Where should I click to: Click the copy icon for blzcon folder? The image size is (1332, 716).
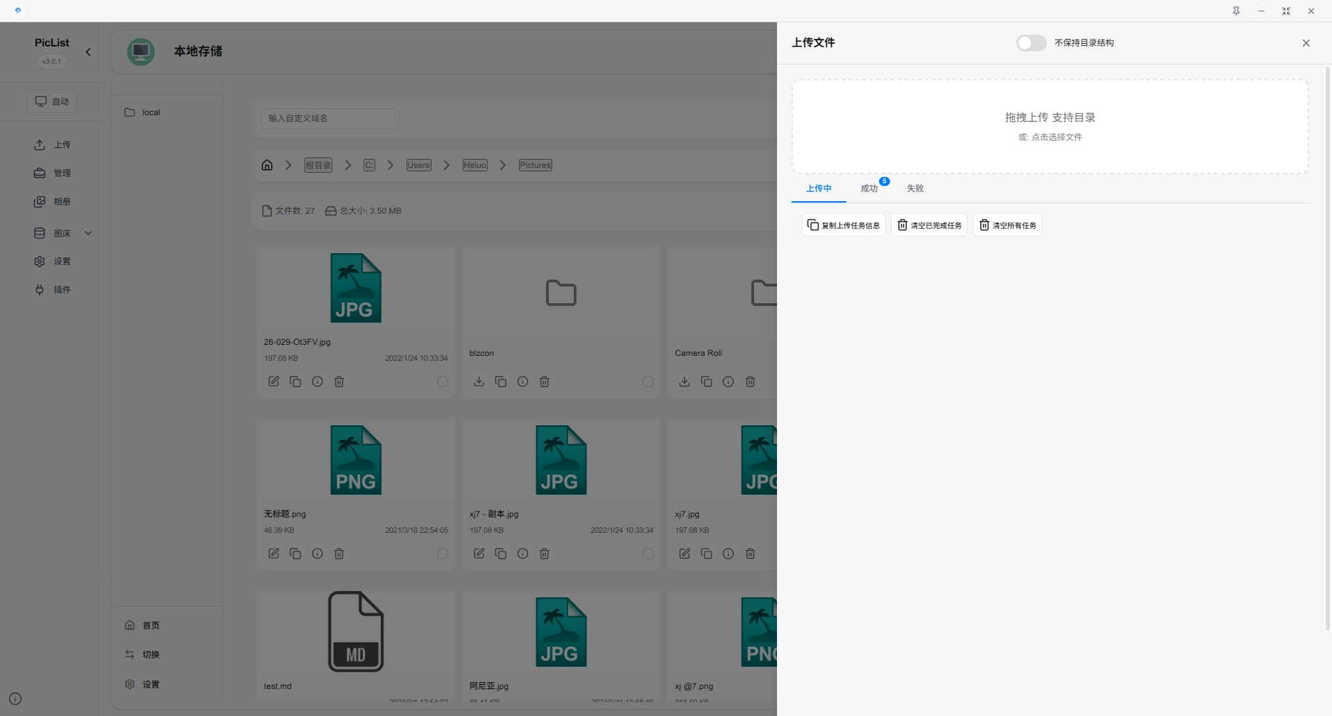pos(501,382)
